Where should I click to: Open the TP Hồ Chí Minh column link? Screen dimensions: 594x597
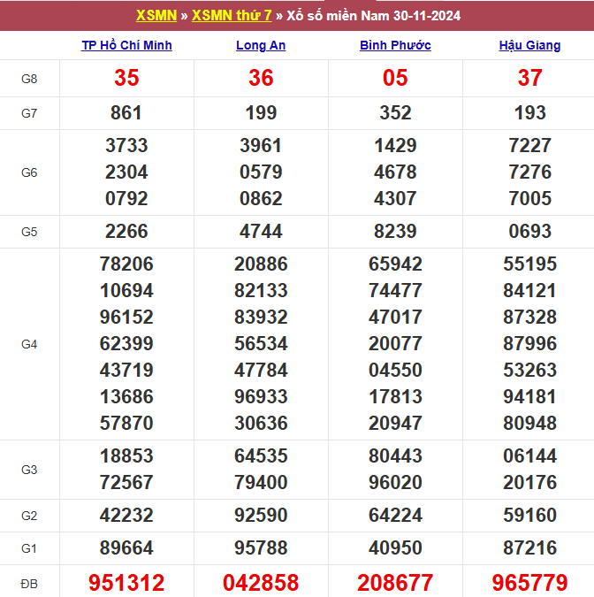pos(126,45)
